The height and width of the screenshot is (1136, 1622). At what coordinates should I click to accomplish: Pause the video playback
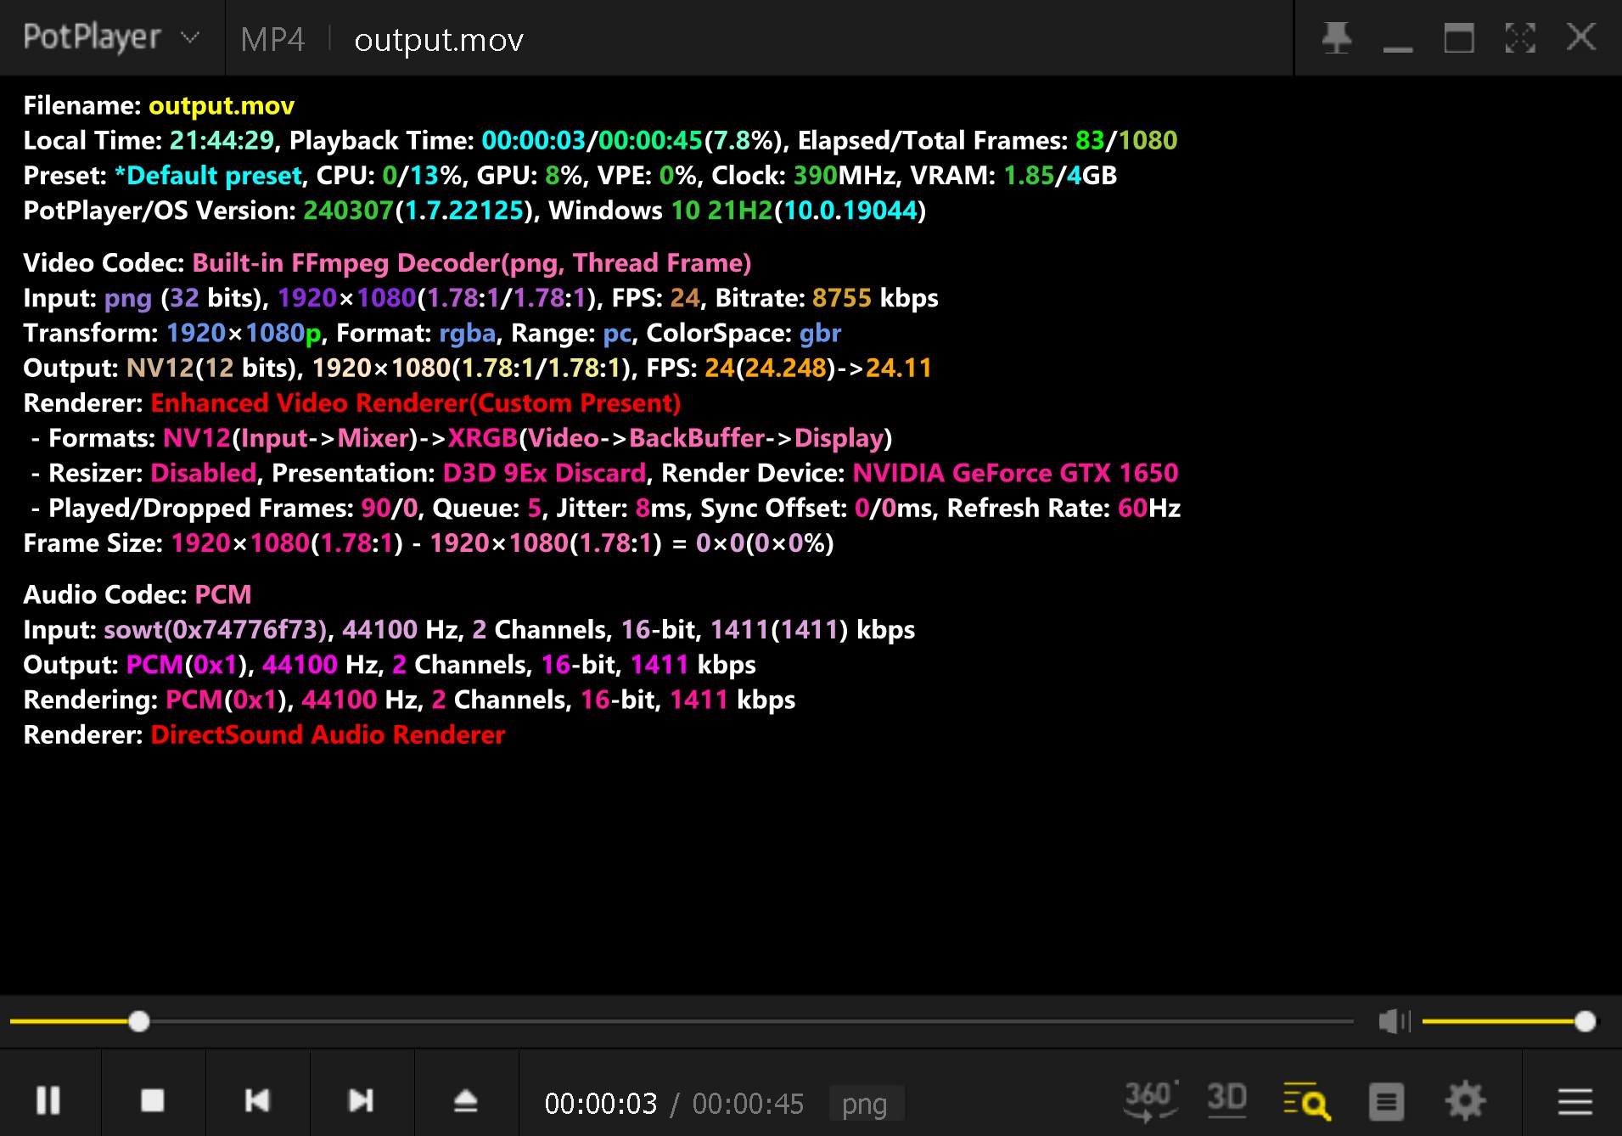pyautogui.click(x=48, y=1100)
